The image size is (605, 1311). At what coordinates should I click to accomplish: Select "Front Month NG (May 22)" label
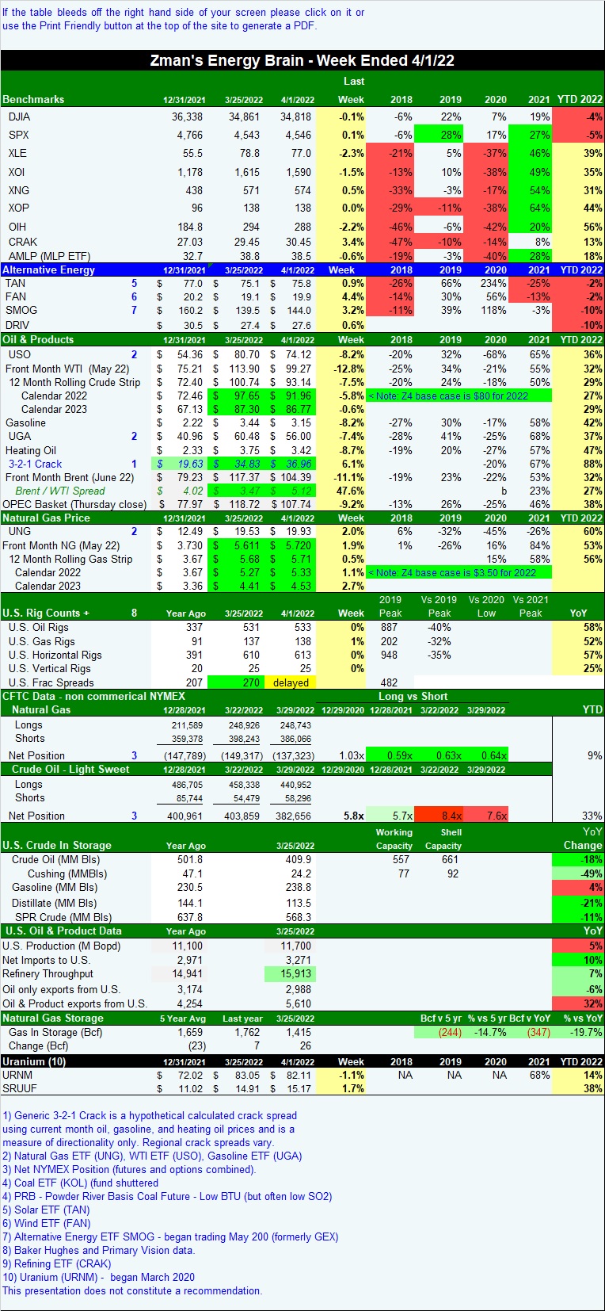61,545
